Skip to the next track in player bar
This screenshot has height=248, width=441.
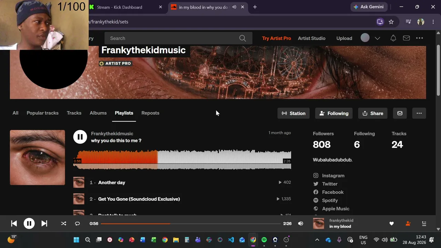[x=44, y=224]
